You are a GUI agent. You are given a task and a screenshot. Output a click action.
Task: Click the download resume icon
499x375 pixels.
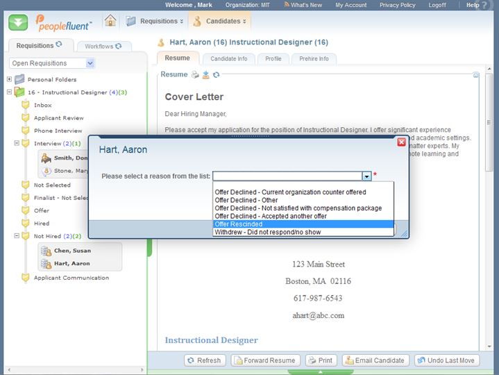[x=205, y=75]
